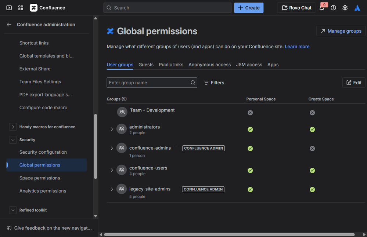
Task: Open Space permissions page
Action: click(x=40, y=178)
